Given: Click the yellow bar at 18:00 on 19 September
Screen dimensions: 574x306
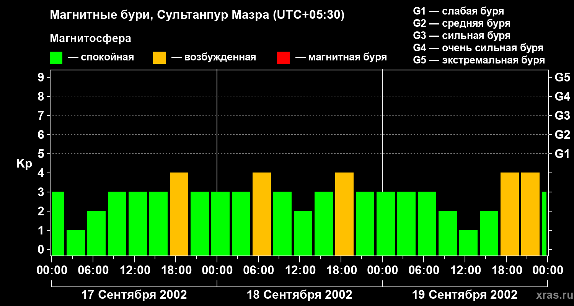Looking at the screenshot, I should coord(510,214).
